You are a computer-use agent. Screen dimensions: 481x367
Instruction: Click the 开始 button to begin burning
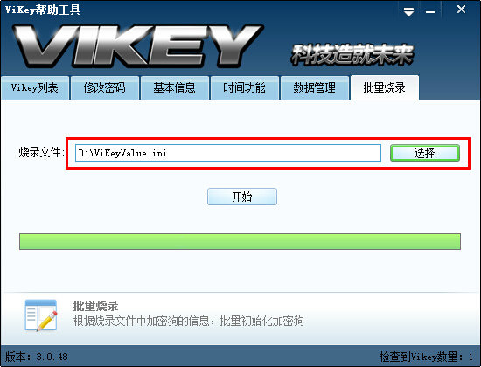(x=242, y=197)
